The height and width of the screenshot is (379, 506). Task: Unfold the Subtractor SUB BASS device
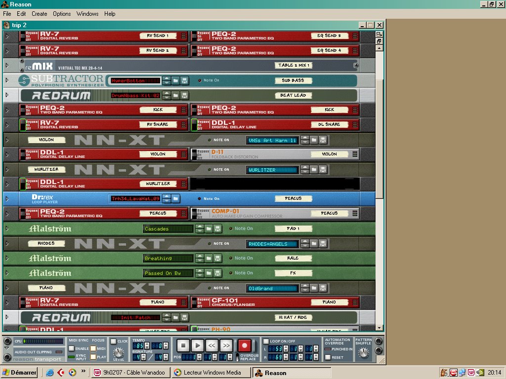coord(7,80)
